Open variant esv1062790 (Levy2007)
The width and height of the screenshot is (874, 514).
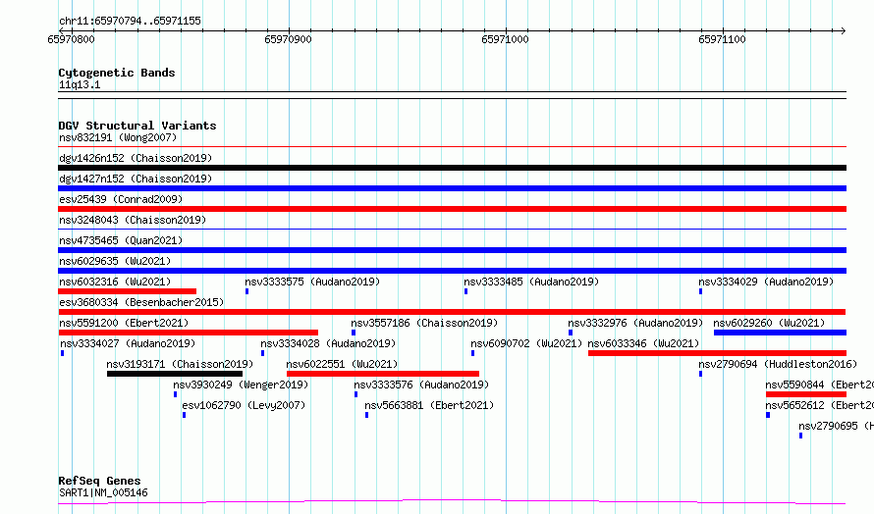244,405
